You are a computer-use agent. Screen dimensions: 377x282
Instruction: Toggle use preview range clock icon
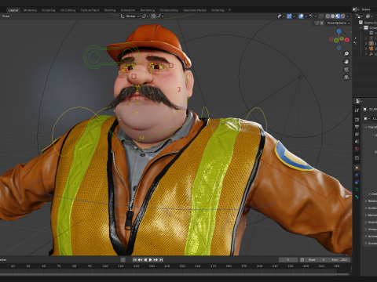tap(302, 260)
